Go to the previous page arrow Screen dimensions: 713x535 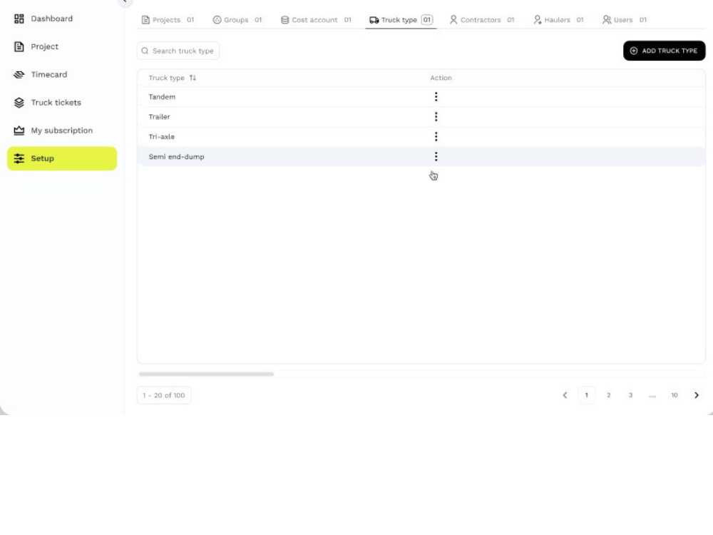click(x=565, y=395)
